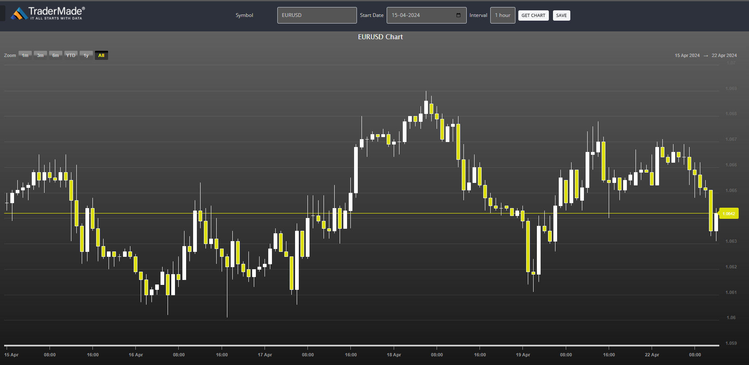Click the GET CHART button
Viewport: 749px width, 365px height.
point(533,15)
